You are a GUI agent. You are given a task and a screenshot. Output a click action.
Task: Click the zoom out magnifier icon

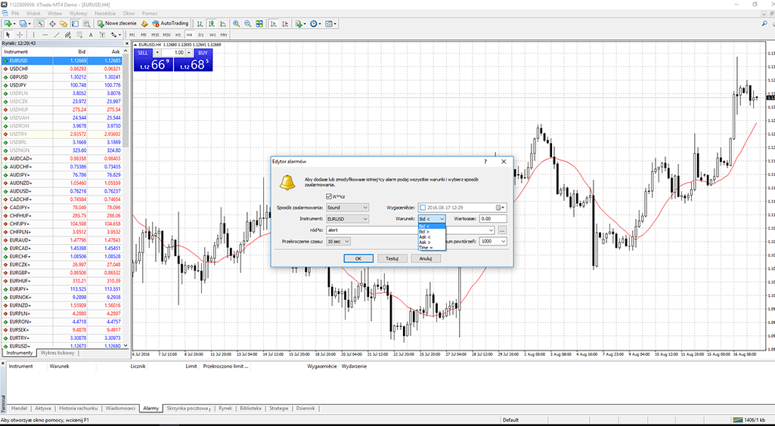(x=247, y=23)
